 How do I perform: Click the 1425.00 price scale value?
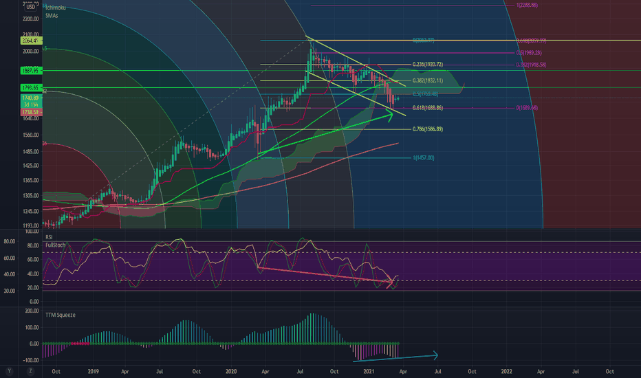(31, 166)
